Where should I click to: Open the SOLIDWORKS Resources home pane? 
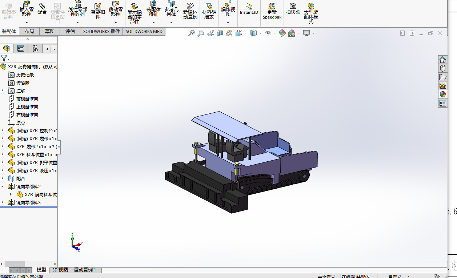[442, 60]
